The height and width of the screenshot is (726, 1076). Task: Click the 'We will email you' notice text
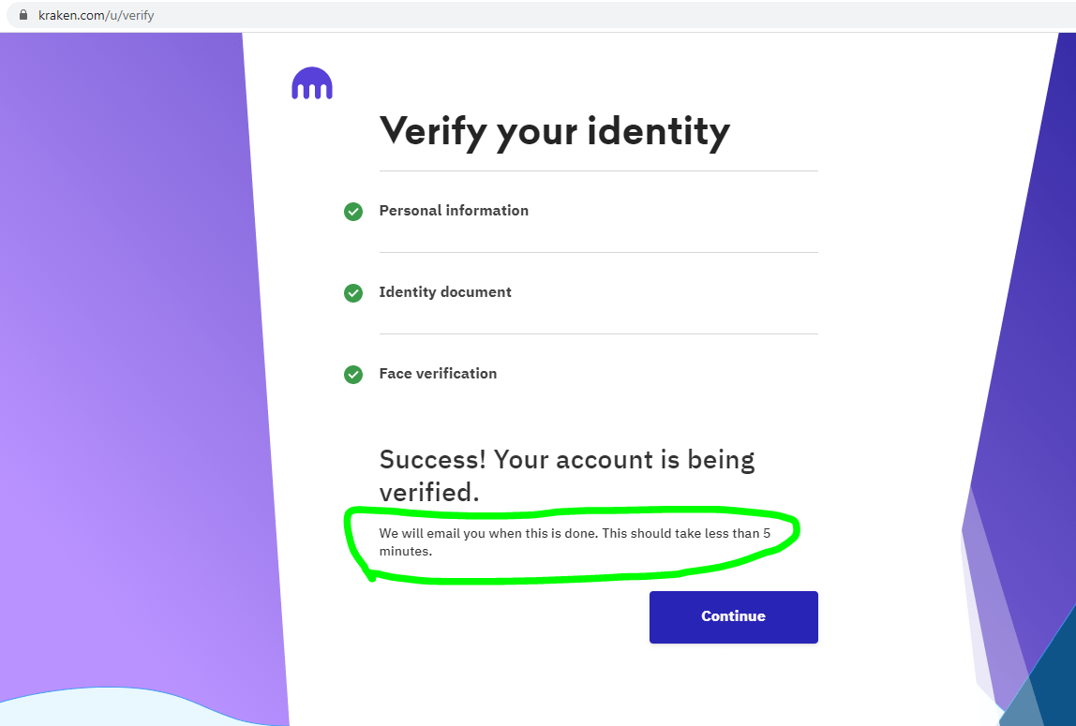[x=575, y=541]
